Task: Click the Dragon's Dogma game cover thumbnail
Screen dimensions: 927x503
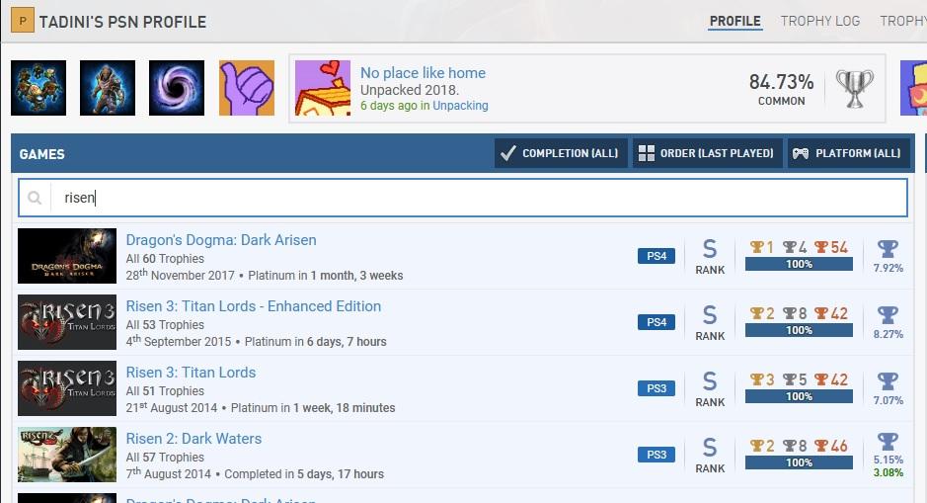Action: pos(67,256)
